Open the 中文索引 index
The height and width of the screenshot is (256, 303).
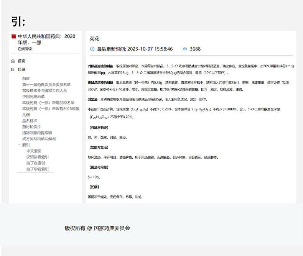[34, 151]
